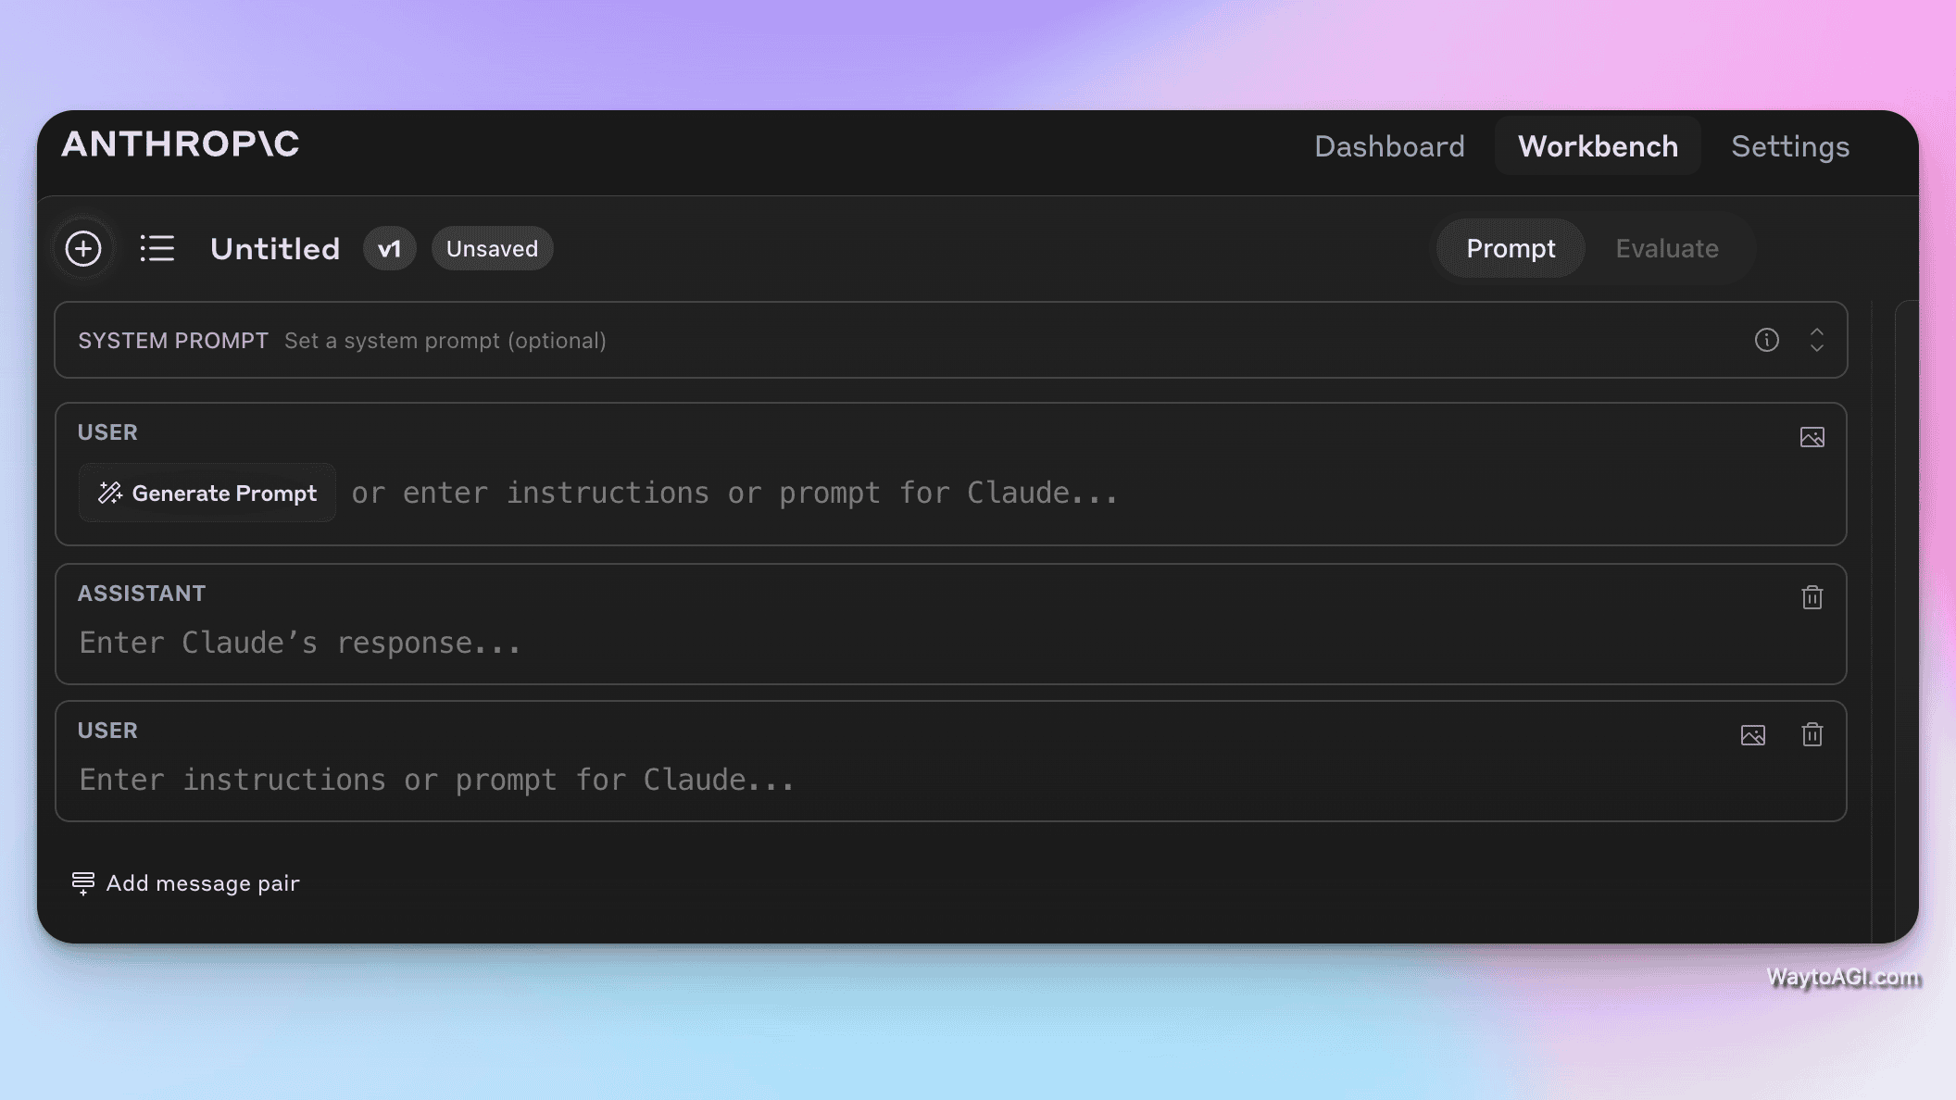Viewport: 1956px width, 1100px height.
Task: Click the Add message pair button
Action: click(x=186, y=883)
